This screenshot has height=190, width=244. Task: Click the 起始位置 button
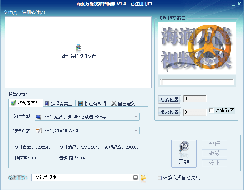tap(169, 100)
